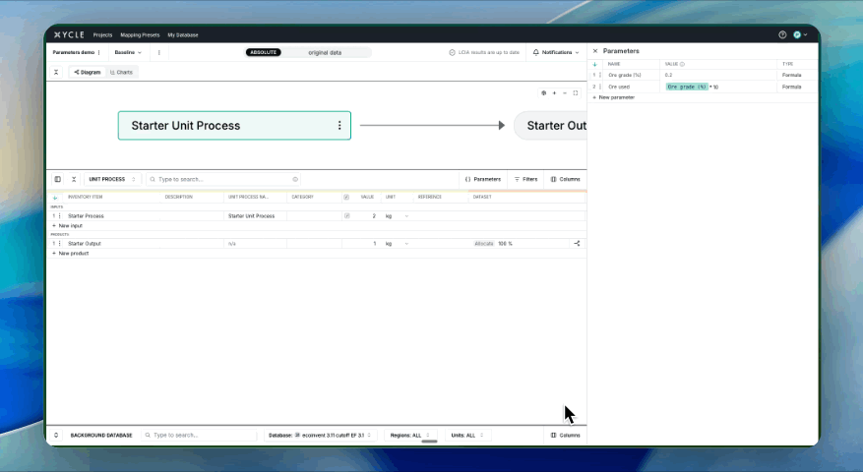Add a New parameter
The width and height of the screenshot is (863, 472).
pos(614,97)
